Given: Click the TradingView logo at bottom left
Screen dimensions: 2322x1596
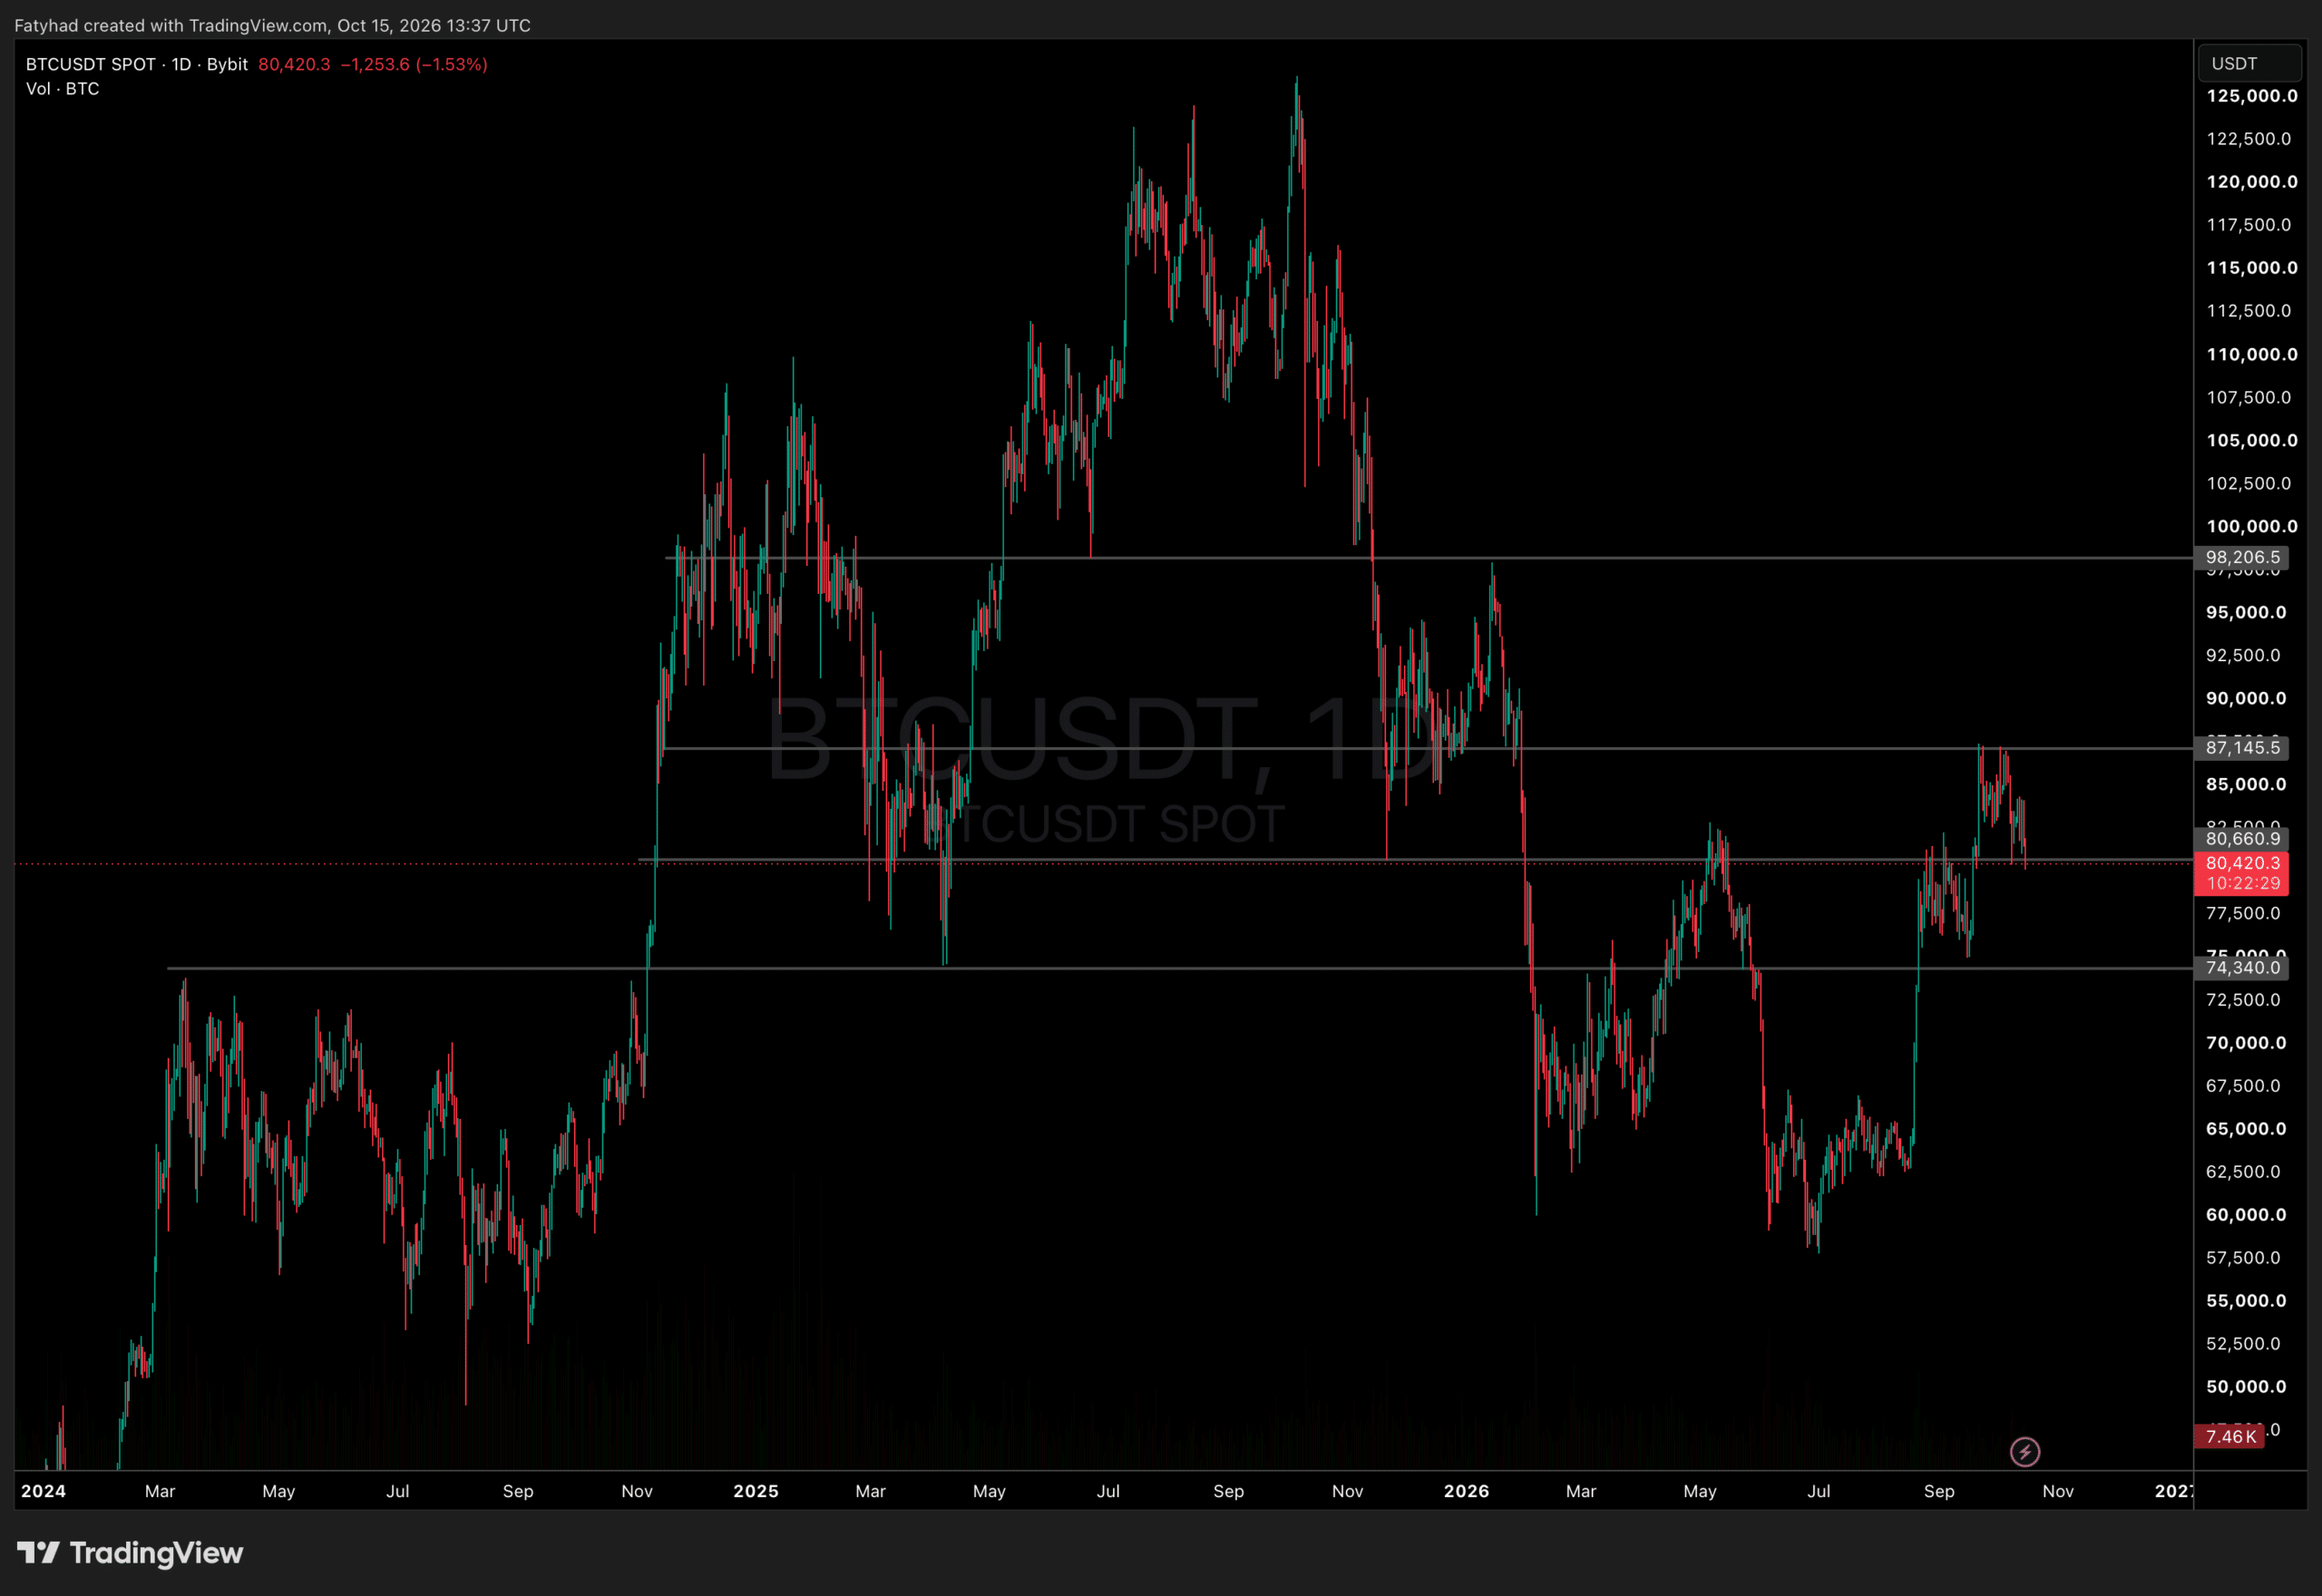Looking at the screenshot, I should 130,1553.
